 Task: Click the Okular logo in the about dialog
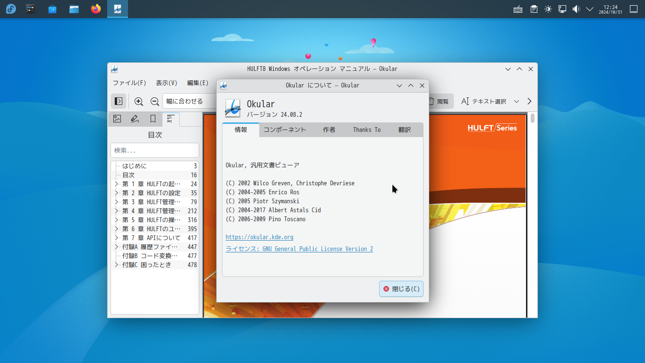(233, 108)
